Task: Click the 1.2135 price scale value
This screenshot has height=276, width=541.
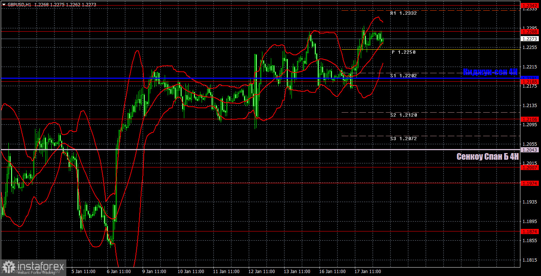Action: [530, 106]
